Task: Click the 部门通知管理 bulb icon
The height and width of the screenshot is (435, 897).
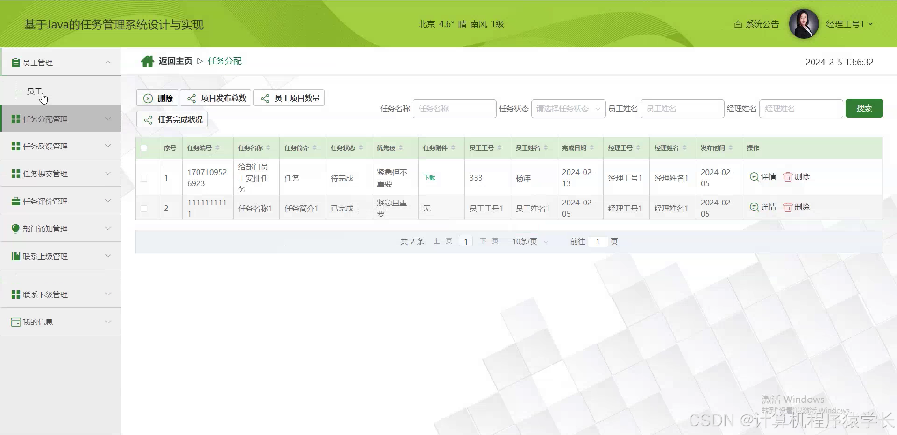Action: pos(16,229)
